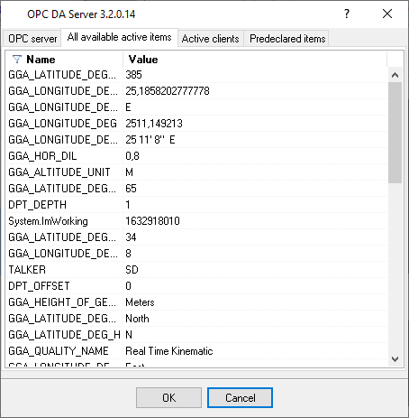Select the GGA_ALTITUDE_UNIT item
The image size is (409, 418).
pos(59,172)
